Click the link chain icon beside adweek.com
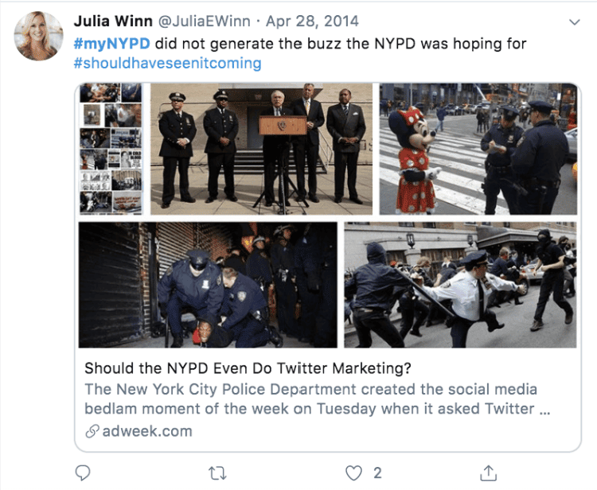The image size is (597, 490). coord(92,431)
